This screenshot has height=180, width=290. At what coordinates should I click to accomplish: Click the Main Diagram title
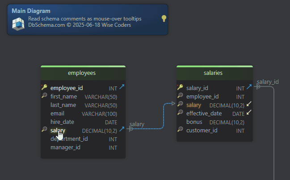[x=31, y=11]
